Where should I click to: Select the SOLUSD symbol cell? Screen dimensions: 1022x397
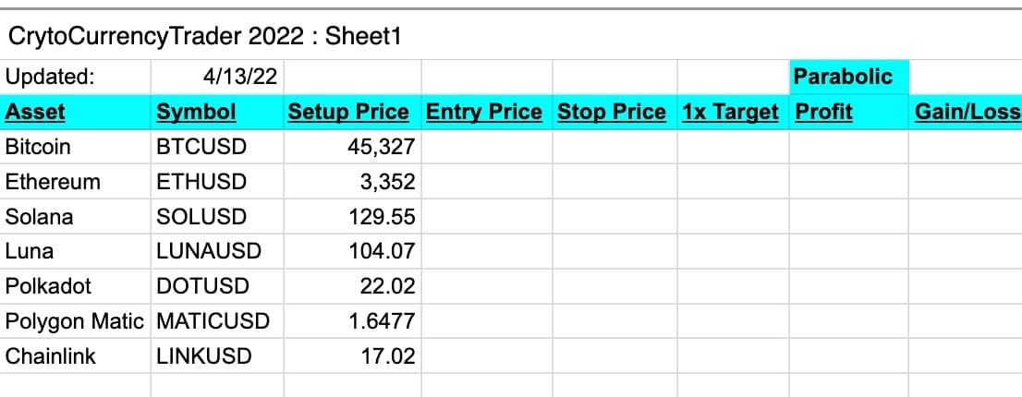click(x=217, y=217)
